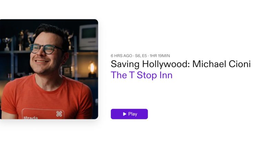Image resolution: width=255 pixels, height=143 pixels.
Task: Click the purple Play button
Action: click(x=129, y=114)
